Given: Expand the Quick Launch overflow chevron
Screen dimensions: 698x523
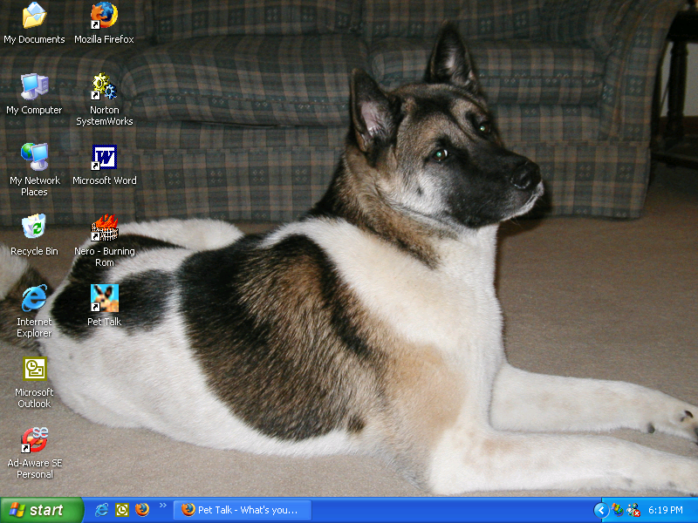Looking at the screenshot, I should [x=162, y=506].
